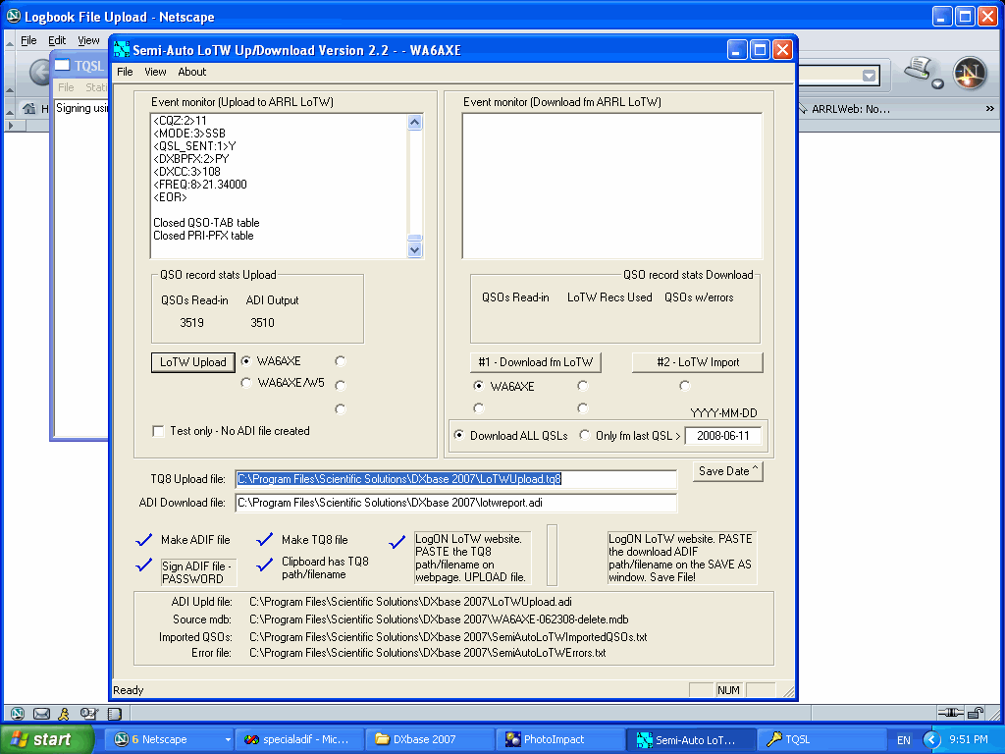The height and width of the screenshot is (754, 1005).
Task: Click the Netscape throbber logo icon
Action: pos(970,73)
